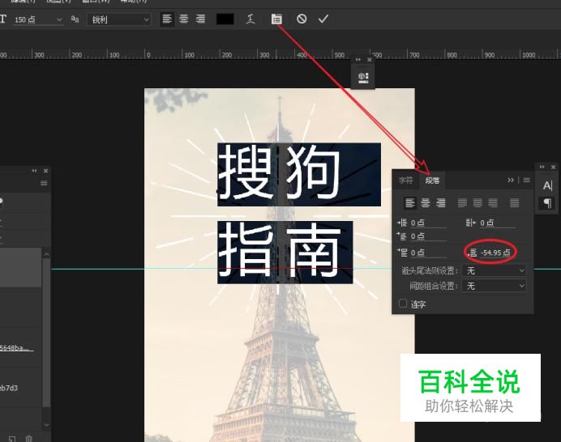
Task: Click the first line indent value field
Action: tap(428, 236)
